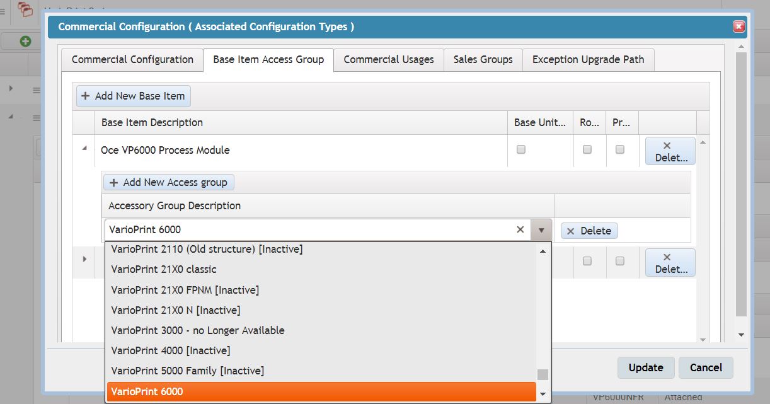The width and height of the screenshot is (770, 404).
Task: Toggle the Pr... checkbox for Oce VP6000 row
Action: coord(620,150)
